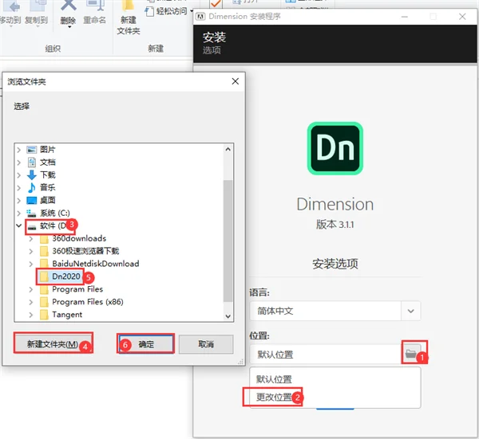Expand the 桌面 folder node
Viewport: 479px width, 439px height.
(x=19, y=200)
